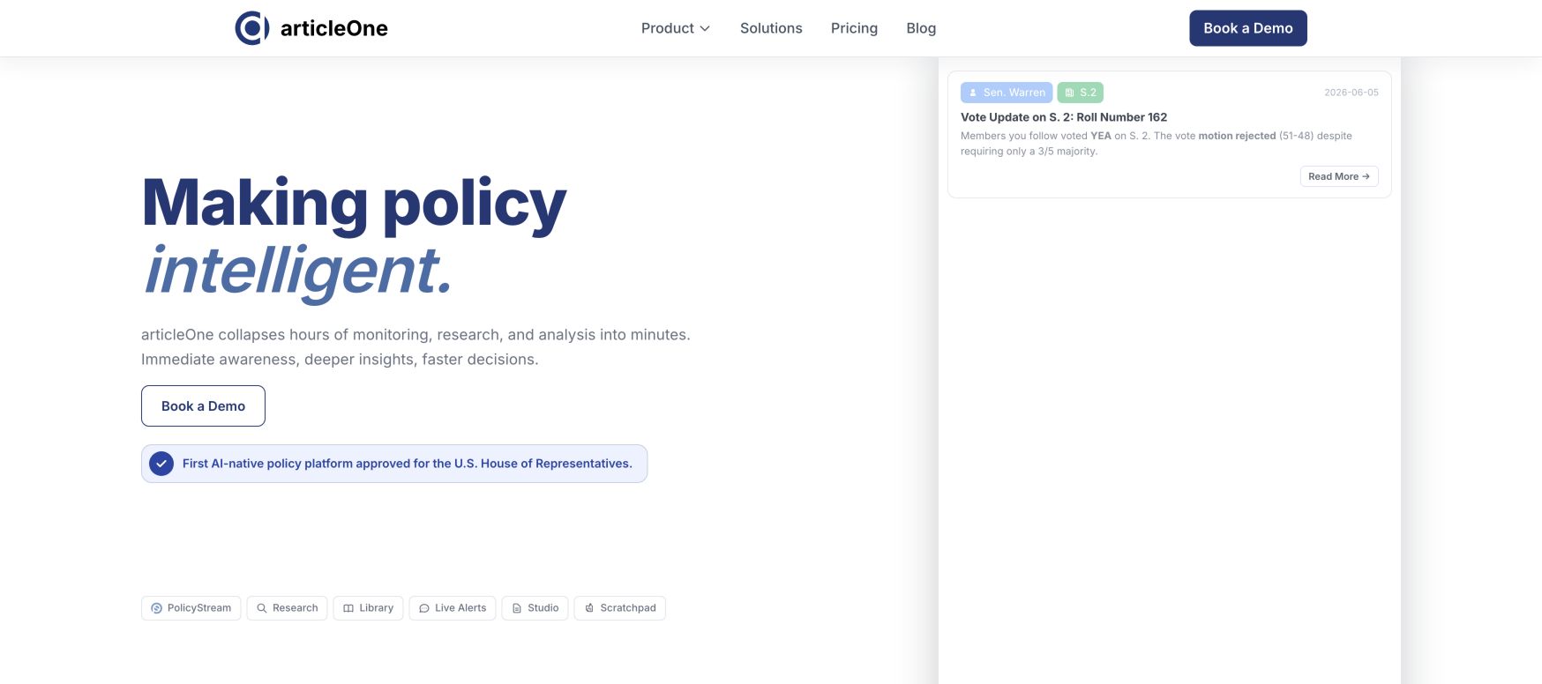Image resolution: width=1542 pixels, height=684 pixels.
Task: Select the Live Alerts feature tab
Action: click(453, 608)
